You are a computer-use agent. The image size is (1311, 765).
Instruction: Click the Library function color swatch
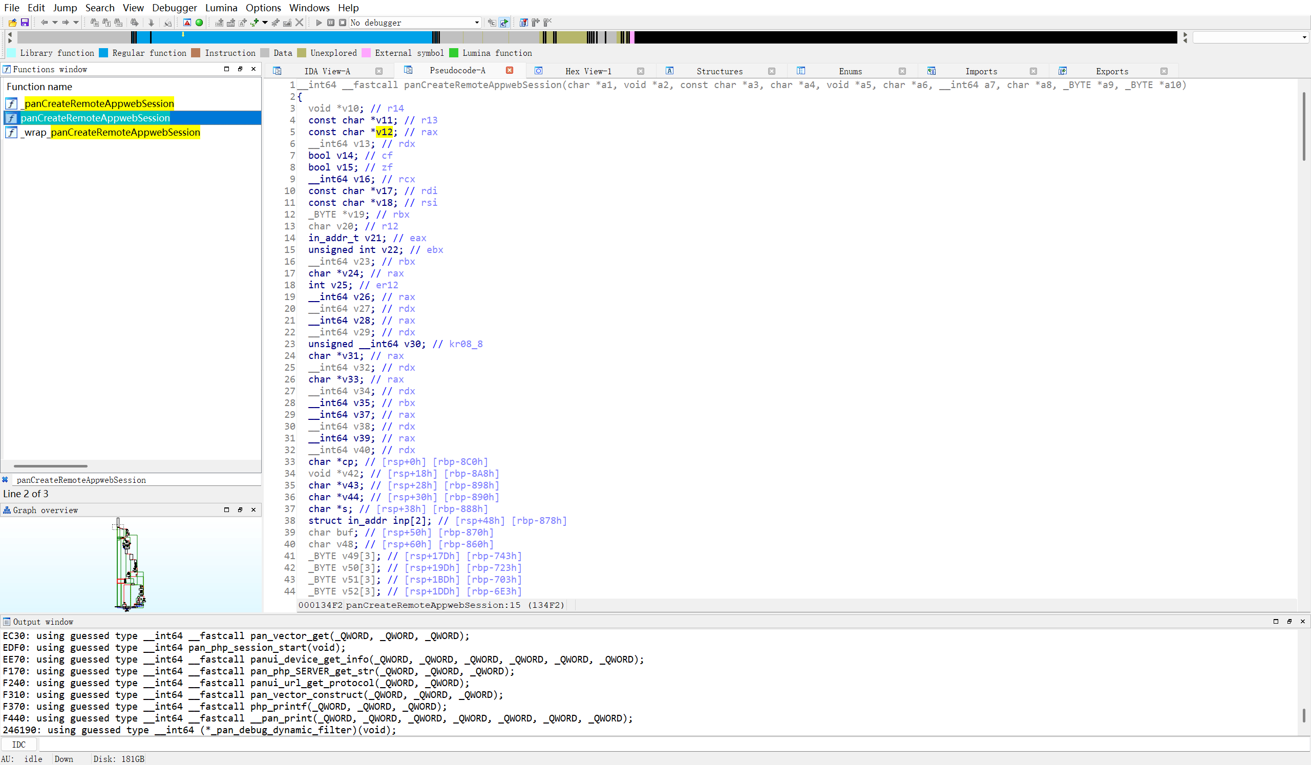coord(11,53)
